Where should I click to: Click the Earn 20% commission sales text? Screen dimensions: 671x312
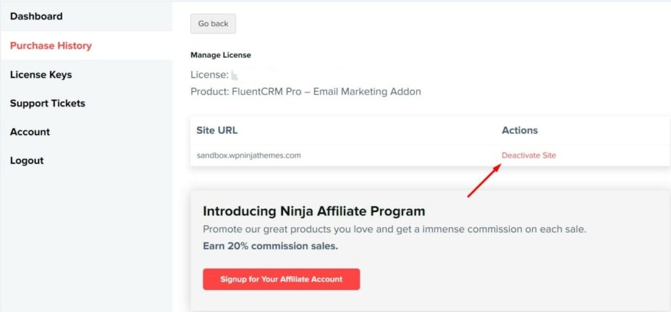[271, 247]
